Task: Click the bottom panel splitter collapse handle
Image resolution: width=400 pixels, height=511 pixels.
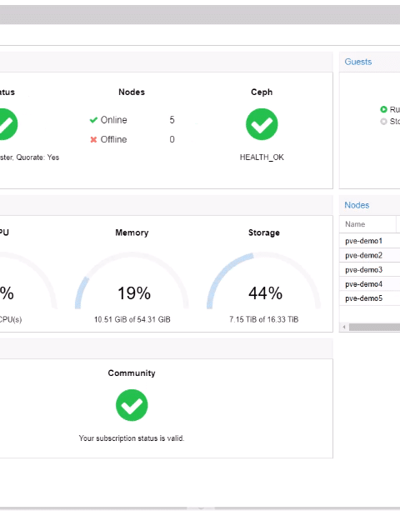Action: (201, 508)
